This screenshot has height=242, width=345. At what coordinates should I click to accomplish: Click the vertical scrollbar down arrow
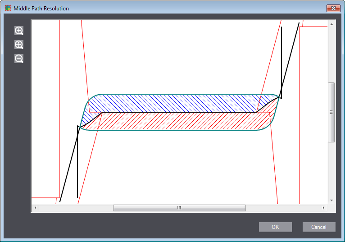[331, 200]
